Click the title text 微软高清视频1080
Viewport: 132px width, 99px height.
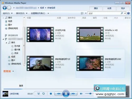click(113, 59)
